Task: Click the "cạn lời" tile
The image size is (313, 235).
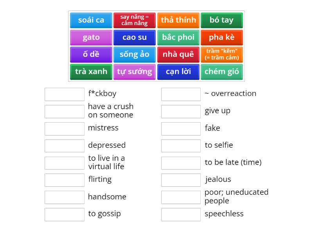Action: click(x=178, y=72)
